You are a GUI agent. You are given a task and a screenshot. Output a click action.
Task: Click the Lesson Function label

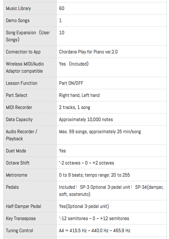pyautogui.click(x=22, y=83)
